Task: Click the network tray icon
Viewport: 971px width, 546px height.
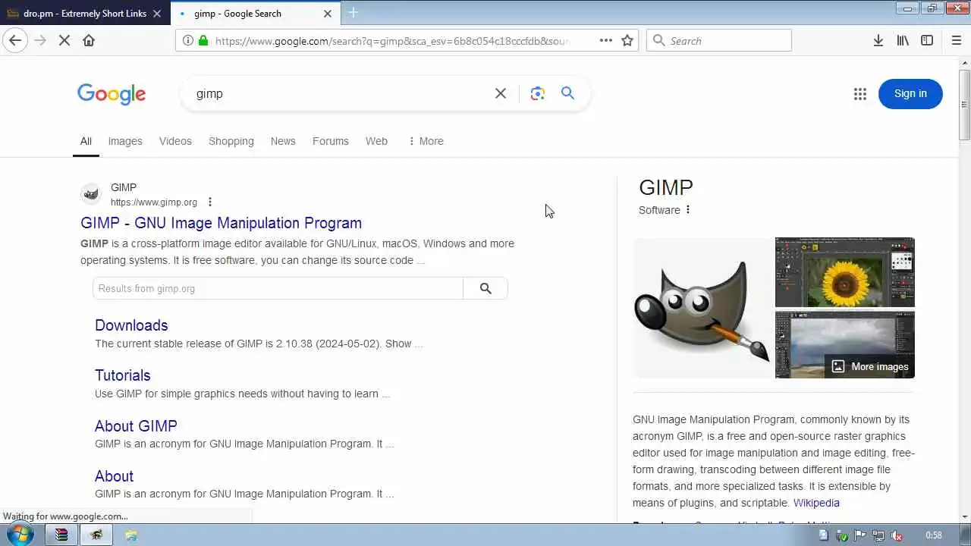Action: (878, 535)
